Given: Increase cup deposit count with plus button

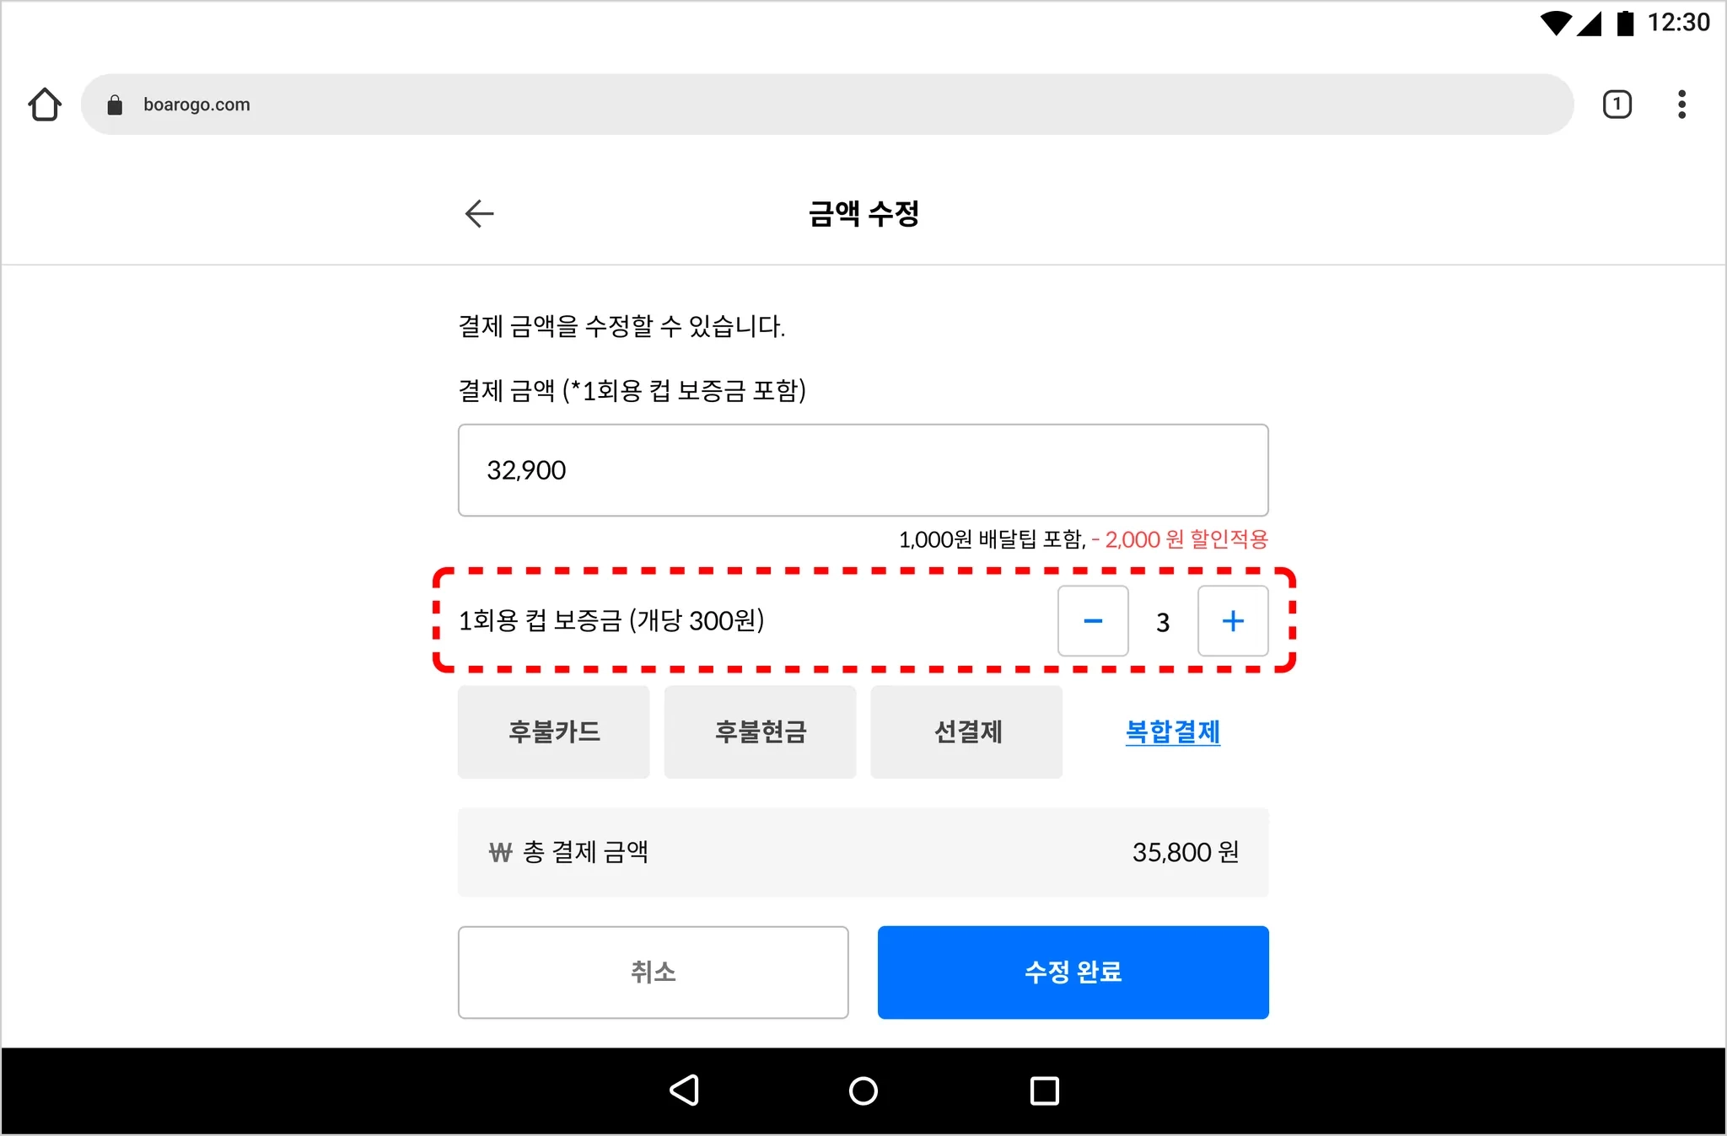Looking at the screenshot, I should pyautogui.click(x=1233, y=621).
